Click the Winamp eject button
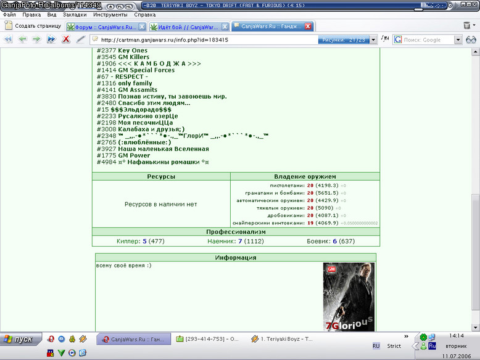480x360 pixels. point(111,6)
